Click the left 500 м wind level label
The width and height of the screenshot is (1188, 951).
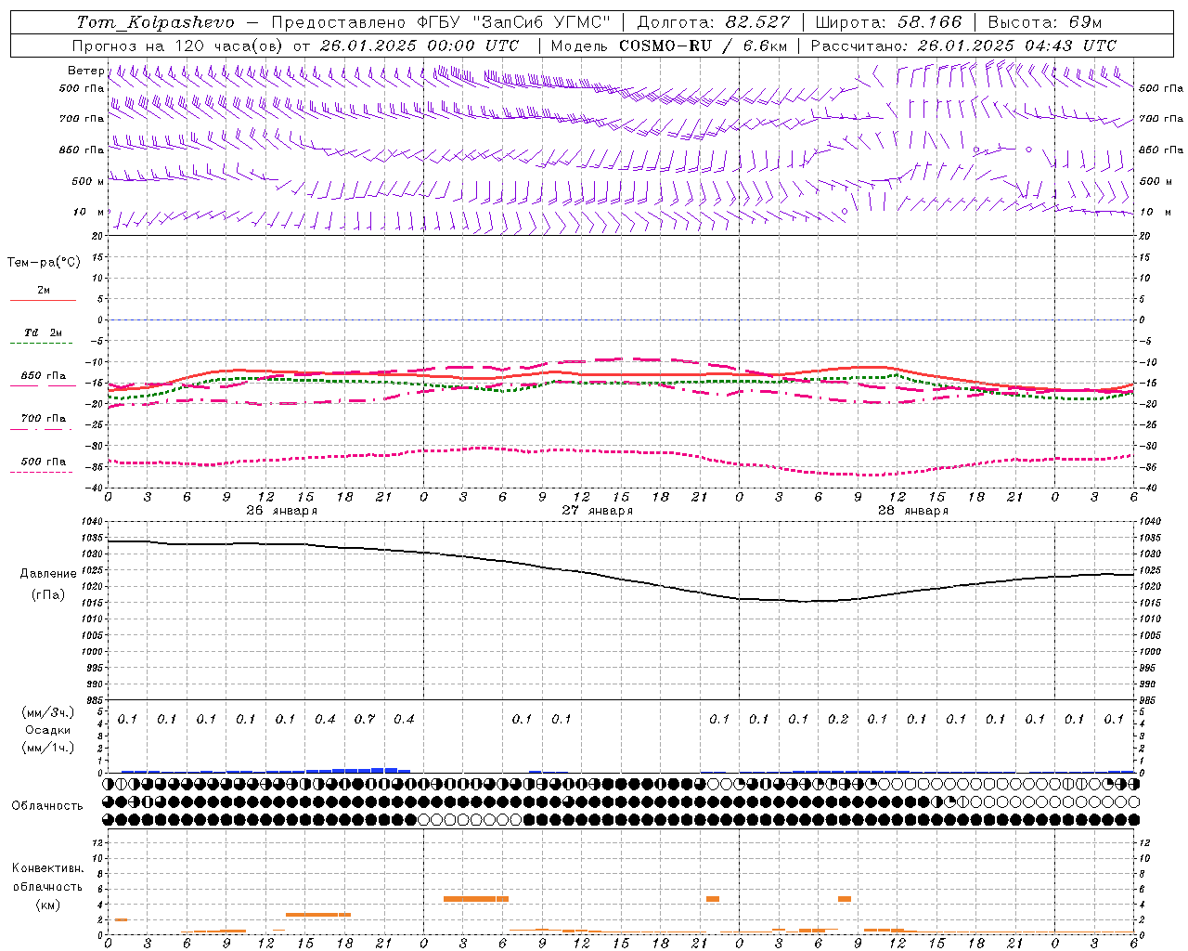pos(87,181)
